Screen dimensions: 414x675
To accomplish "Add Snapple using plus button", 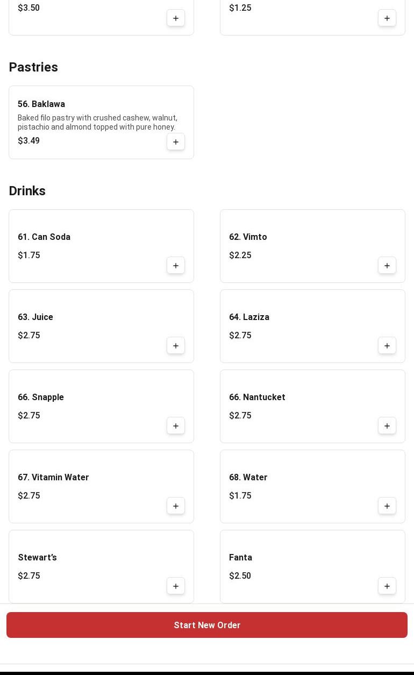I will 176,426.
